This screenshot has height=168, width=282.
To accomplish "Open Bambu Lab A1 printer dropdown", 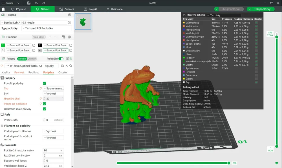I will click(34, 22).
